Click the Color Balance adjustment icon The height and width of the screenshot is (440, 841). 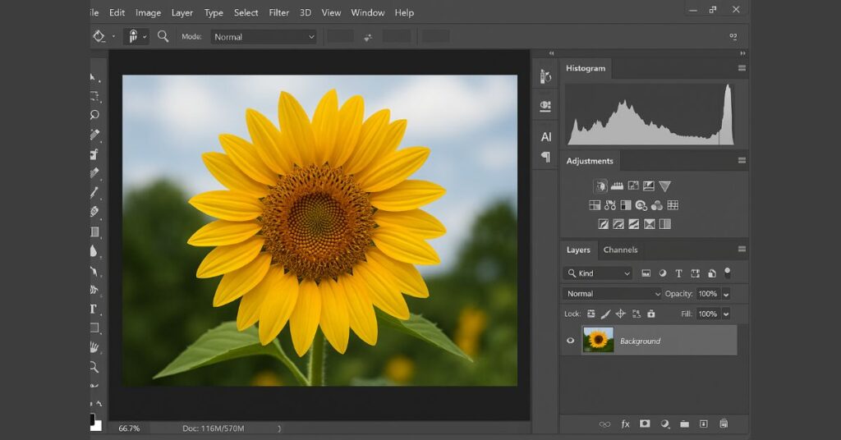tap(610, 205)
